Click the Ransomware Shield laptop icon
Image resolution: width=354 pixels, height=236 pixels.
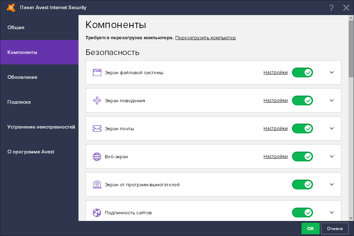[97, 184]
